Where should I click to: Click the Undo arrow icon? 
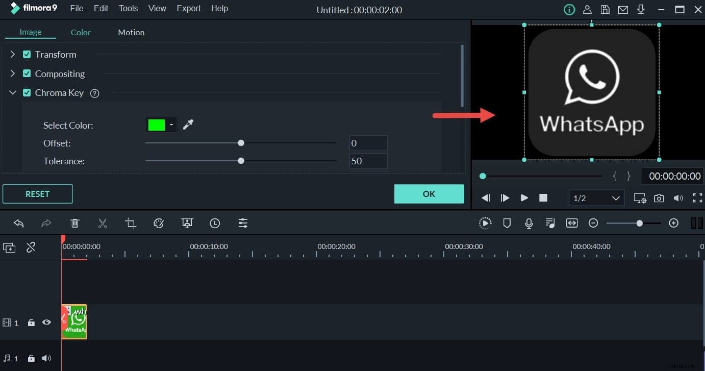point(19,223)
